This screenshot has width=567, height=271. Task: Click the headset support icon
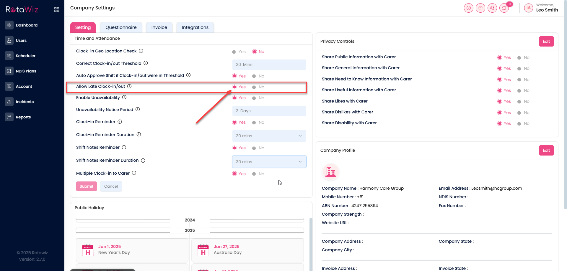[492, 8]
